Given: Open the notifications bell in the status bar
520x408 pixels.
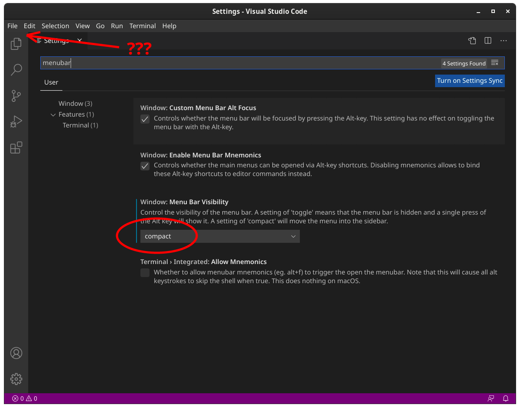Looking at the screenshot, I should coord(505,398).
